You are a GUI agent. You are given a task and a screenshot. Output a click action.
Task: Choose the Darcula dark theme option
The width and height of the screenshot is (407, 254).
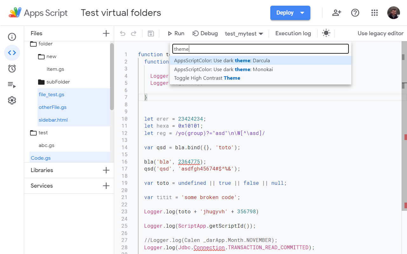223,60
